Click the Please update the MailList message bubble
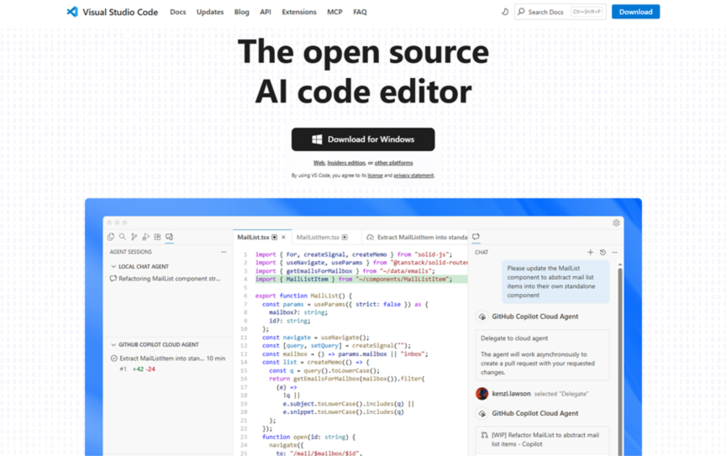 (555, 281)
